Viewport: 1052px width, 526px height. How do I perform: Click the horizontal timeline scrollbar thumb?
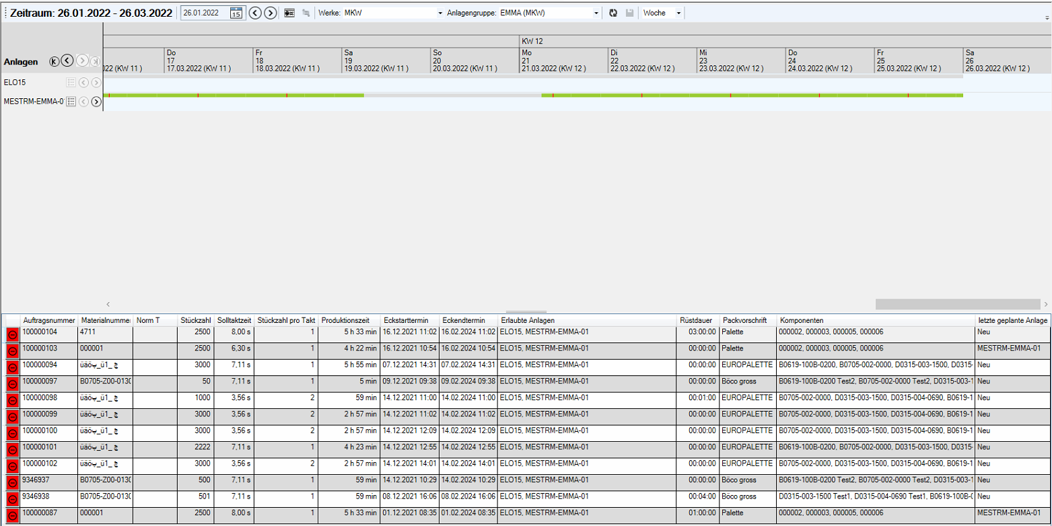click(957, 304)
